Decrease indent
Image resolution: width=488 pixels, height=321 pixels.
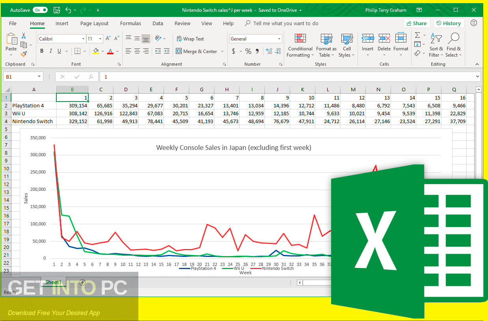(x=158, y=51)
